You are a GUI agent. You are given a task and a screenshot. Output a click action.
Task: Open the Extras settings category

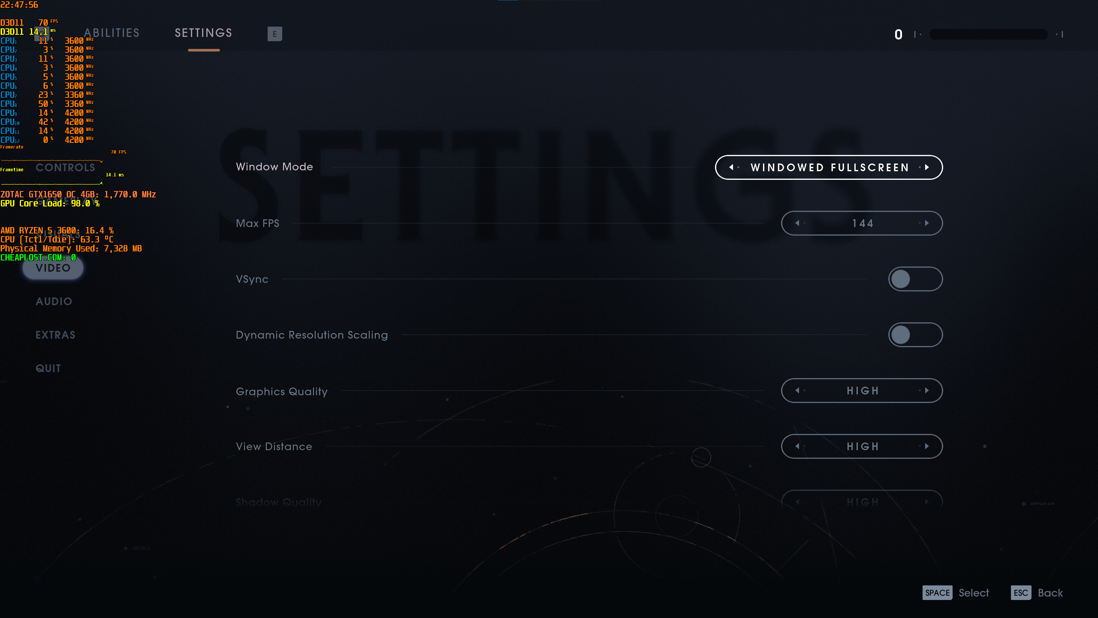click(55, 335)
